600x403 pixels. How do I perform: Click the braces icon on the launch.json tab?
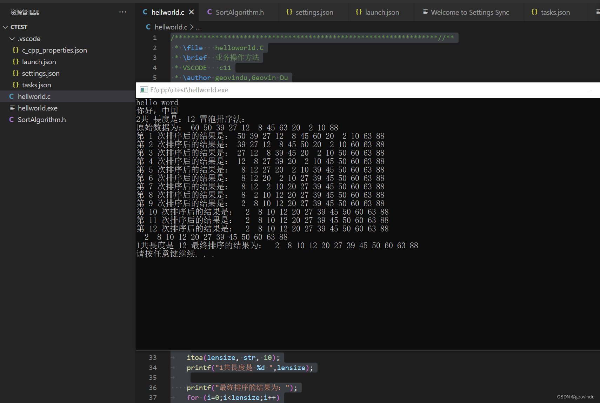click(359, 12)
